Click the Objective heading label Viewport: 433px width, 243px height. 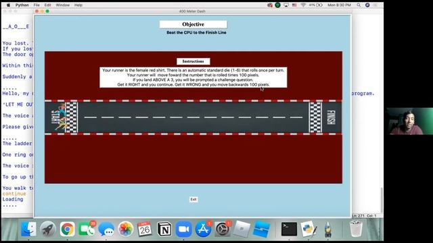[193, 24]
